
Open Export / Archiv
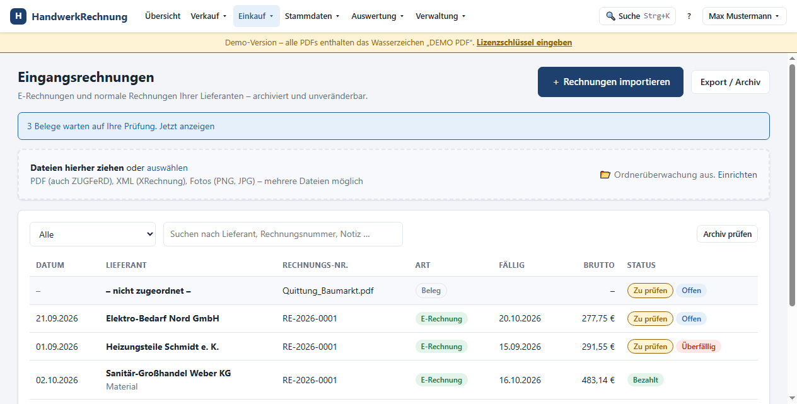(730, 82)
